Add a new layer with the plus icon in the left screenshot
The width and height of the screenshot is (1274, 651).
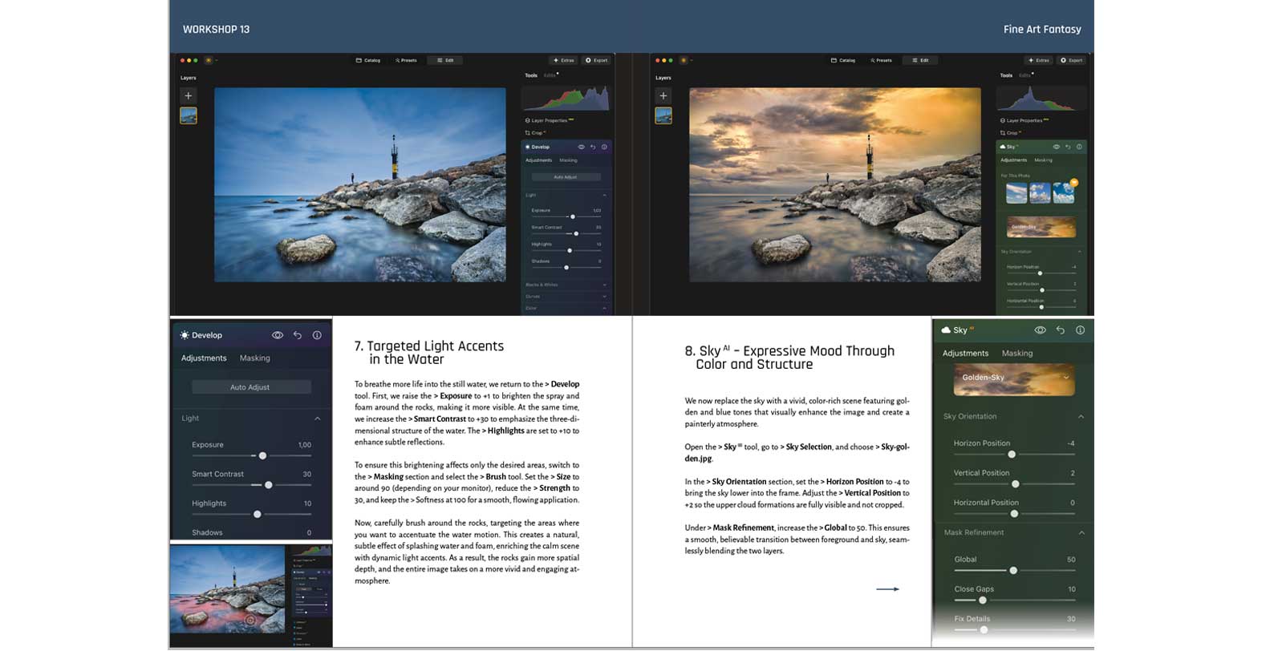[x=189, y=95]
